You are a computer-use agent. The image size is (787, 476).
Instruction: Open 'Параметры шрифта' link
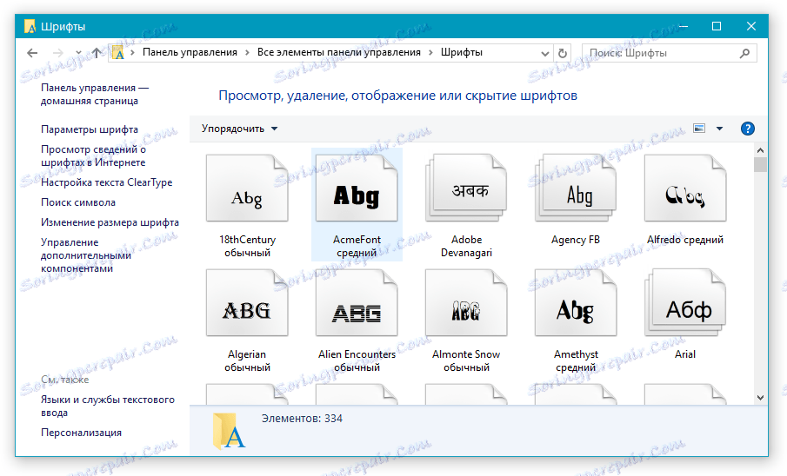[90, 129]
